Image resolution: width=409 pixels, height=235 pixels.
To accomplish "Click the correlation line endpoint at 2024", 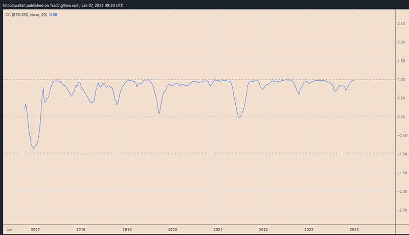I will point(354,80).
